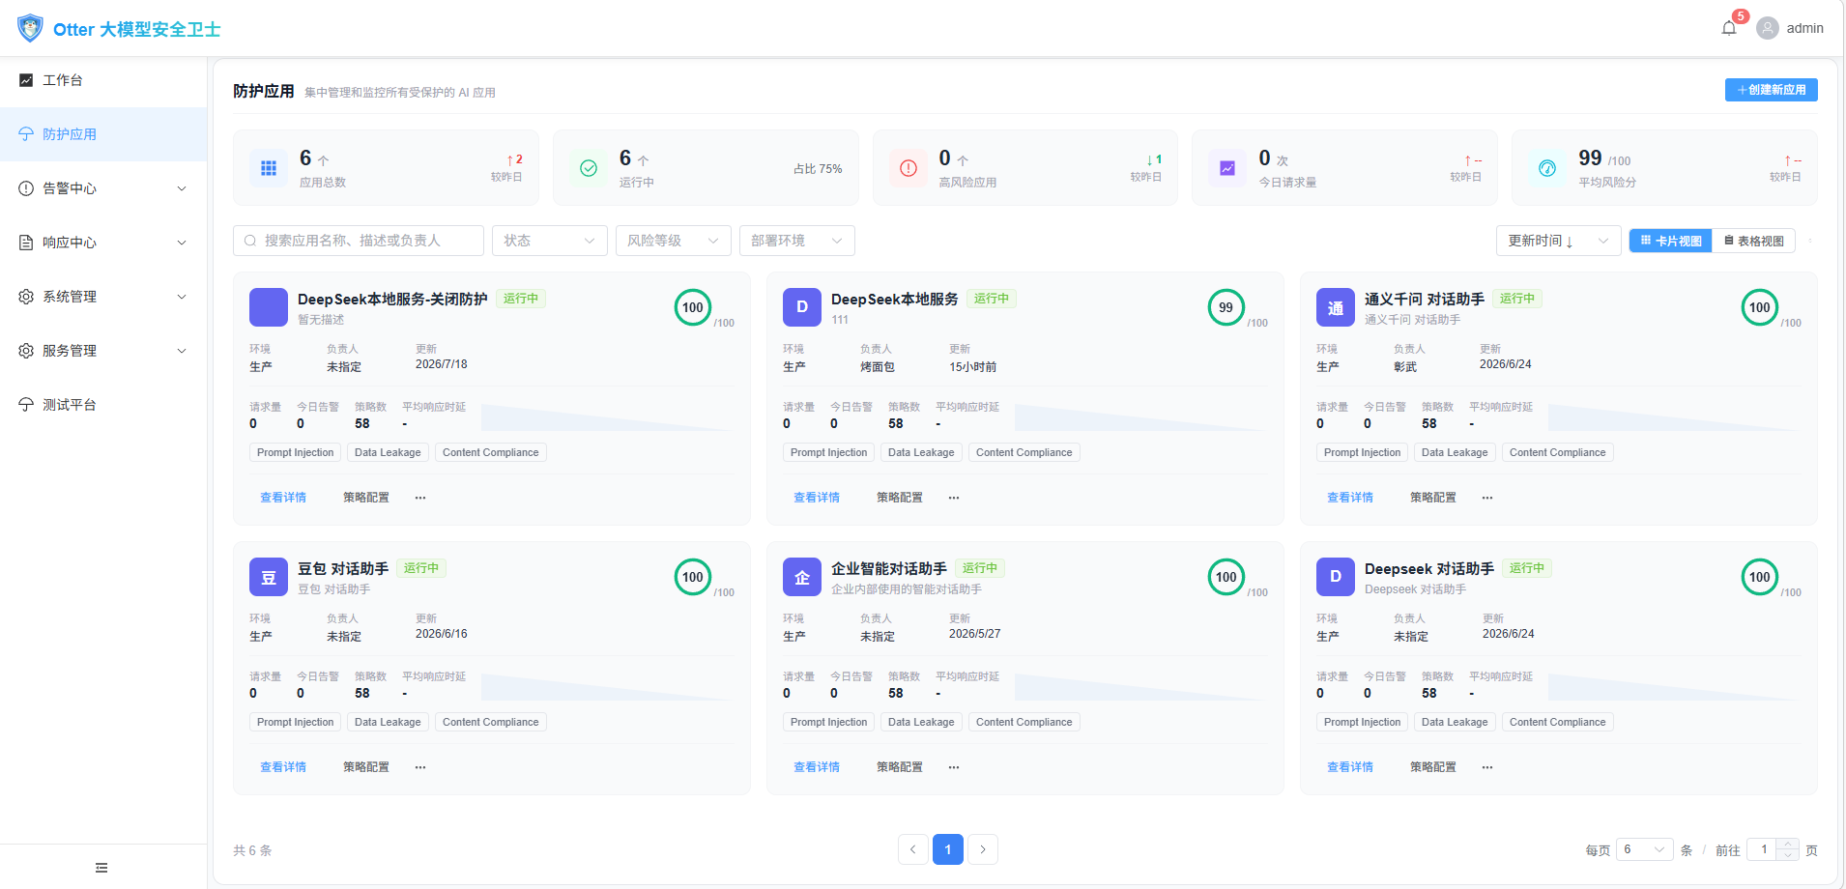Click the 通义千问 '通' app avatar
The height and width of the screenshot is (889, 1846).
(x=1336, y=307)
